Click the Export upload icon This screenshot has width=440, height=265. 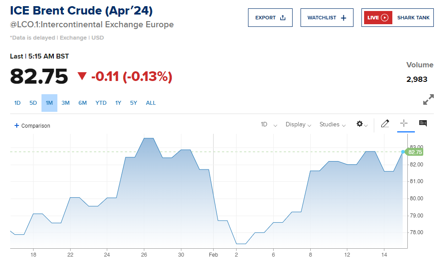[283, 18]
